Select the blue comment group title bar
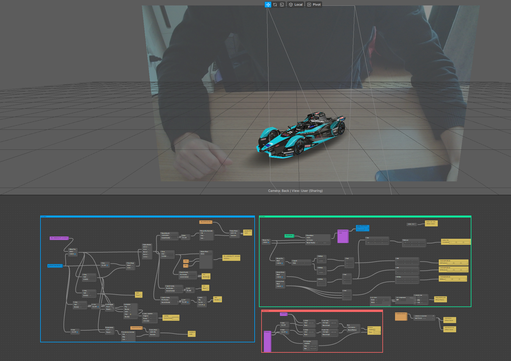The height and width of the screenshot is (361, 511). [148, 216]
